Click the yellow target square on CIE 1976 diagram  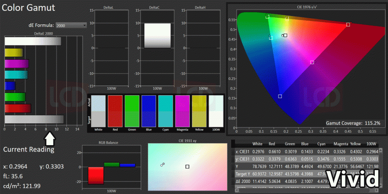[x=287, y=19]
